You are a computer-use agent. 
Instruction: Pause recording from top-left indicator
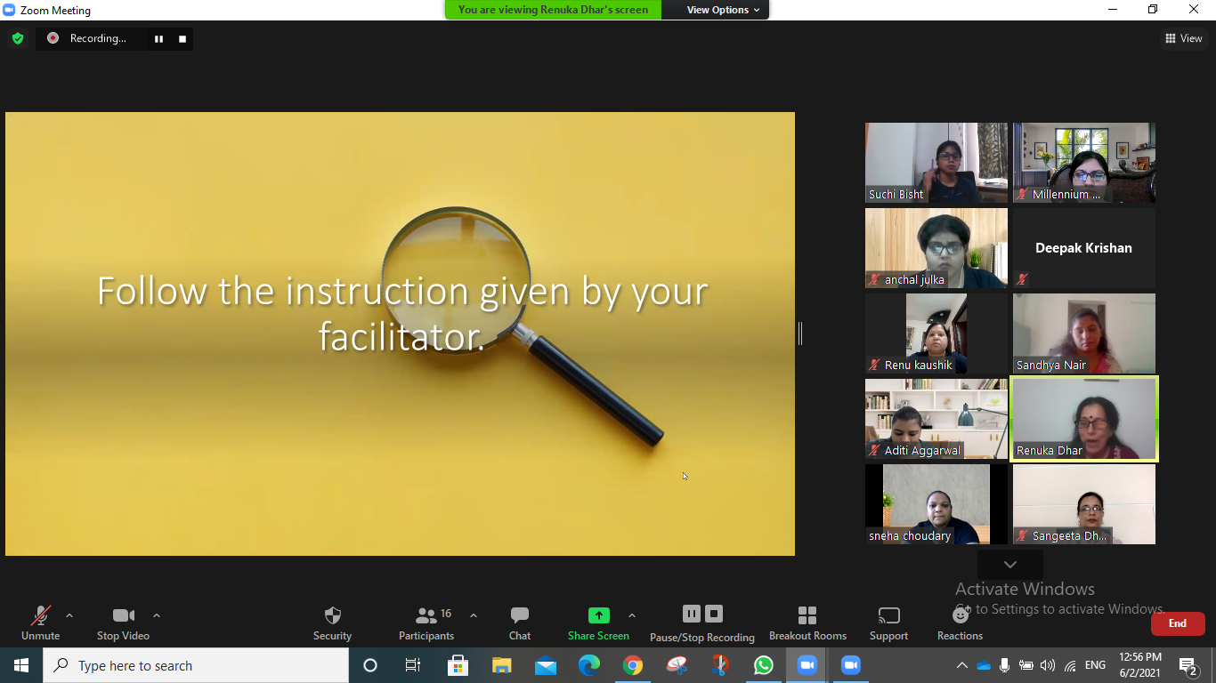point(158,38)
